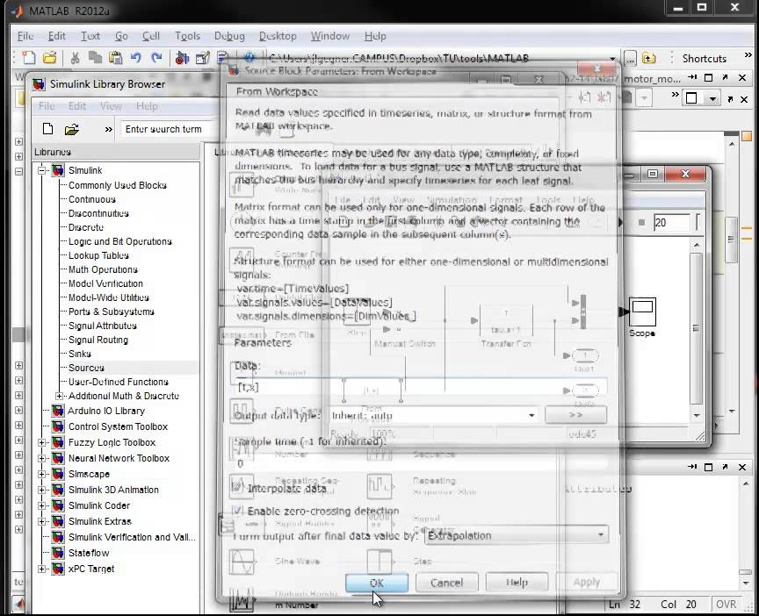Click the go up one folder icon
This screenshot has width=759, height=616.
coord(648,59)
